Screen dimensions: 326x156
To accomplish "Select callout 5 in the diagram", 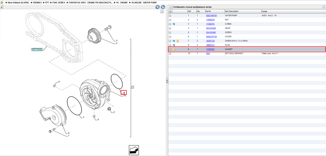I will click(117, 40).
